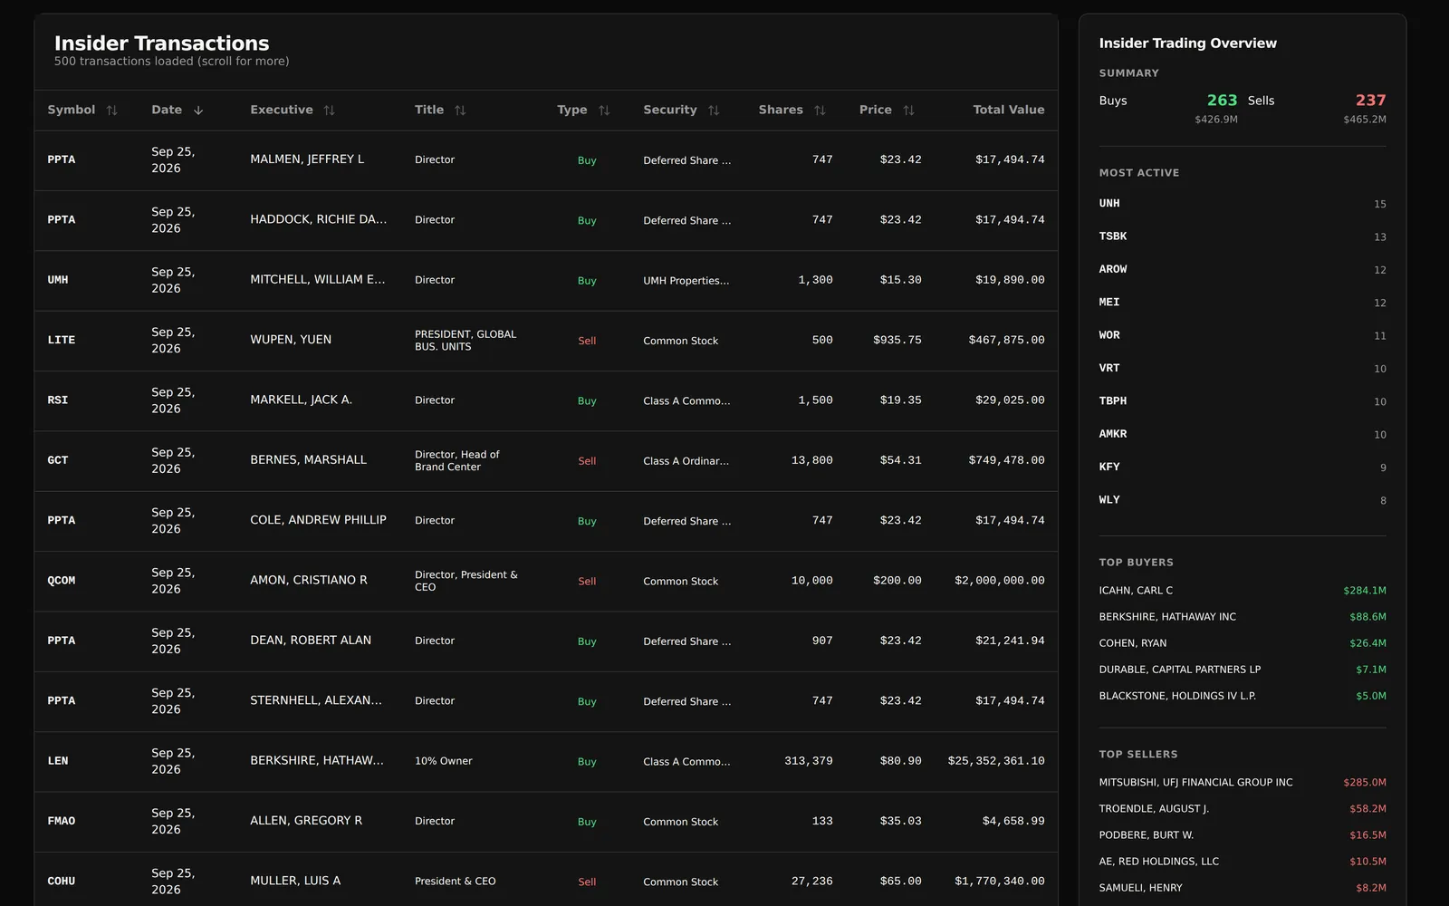Sort by Title using its sort icon
Viewport: 1449px width, 906px height.
pos(460,111)
